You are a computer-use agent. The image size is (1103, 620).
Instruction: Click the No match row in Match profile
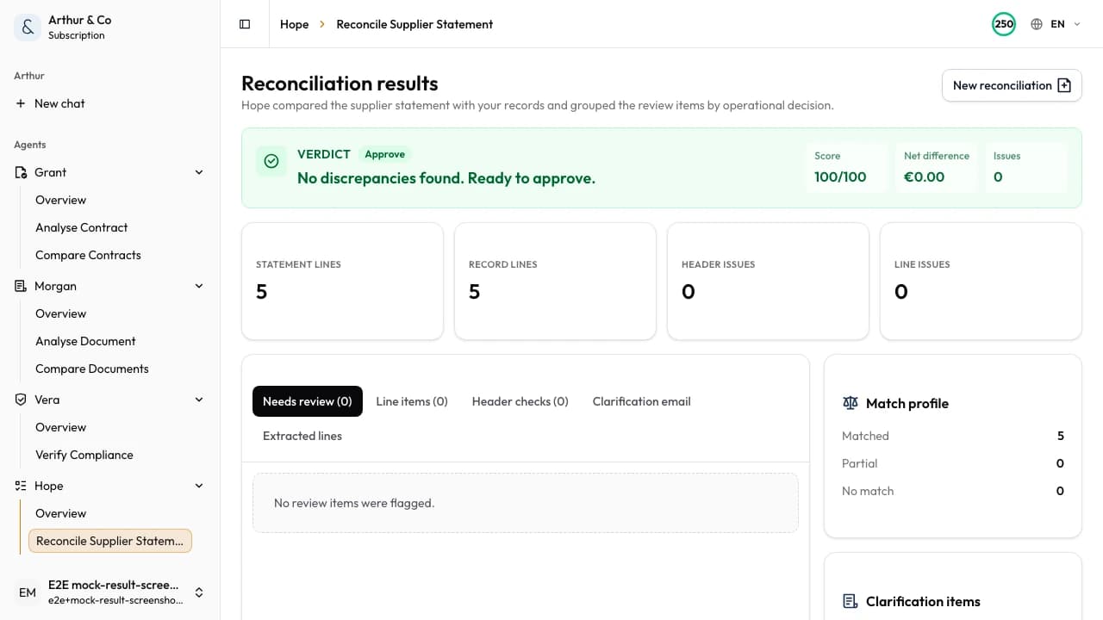tap(953, 491)
